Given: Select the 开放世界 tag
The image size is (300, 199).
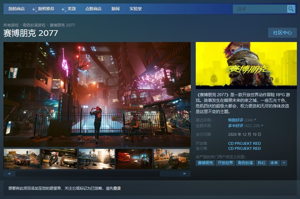Looking at the screenshot, I should (x=225, y=163).
